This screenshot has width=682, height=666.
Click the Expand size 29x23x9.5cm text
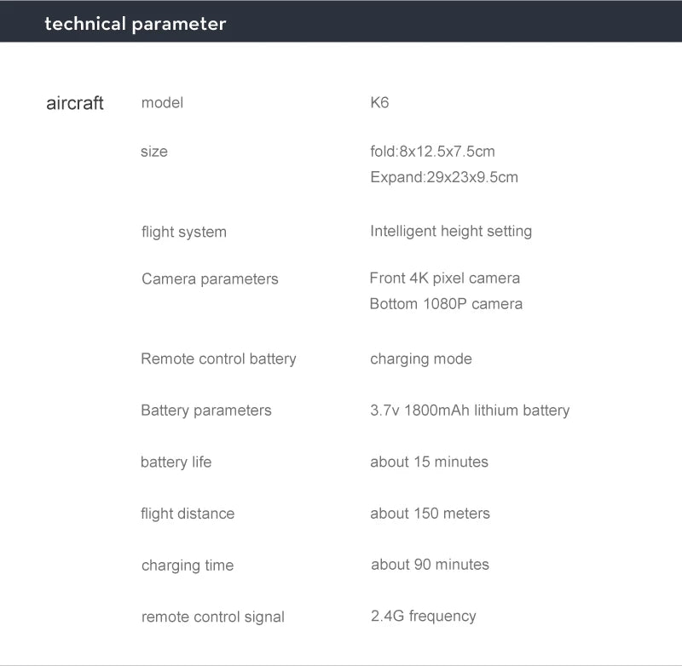point(444,177)
